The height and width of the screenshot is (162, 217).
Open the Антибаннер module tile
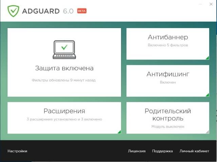[x=168, y=44]
